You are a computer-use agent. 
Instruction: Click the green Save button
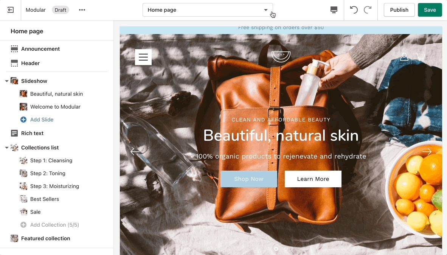[x=430, y=10]
